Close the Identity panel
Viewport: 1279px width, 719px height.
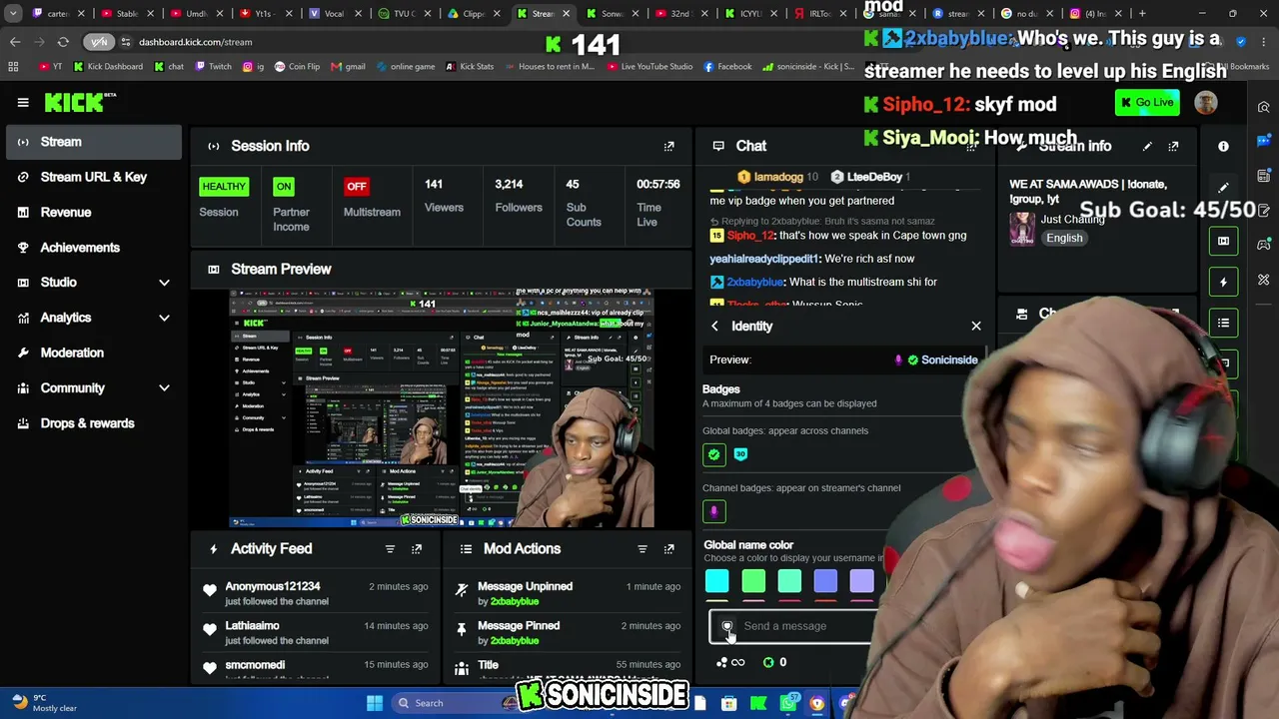pyautogui.click(x=976, y=326)
